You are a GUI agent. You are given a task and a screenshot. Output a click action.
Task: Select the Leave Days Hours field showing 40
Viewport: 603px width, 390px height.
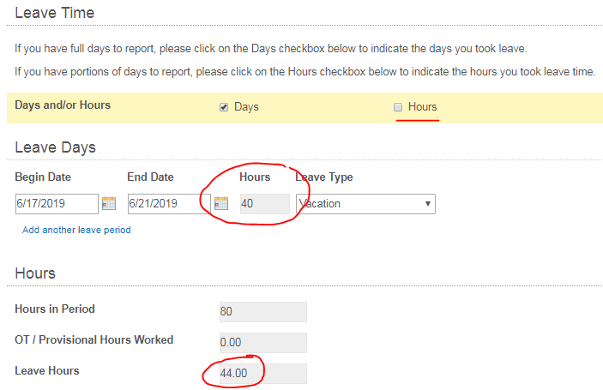tap(263, 204)
